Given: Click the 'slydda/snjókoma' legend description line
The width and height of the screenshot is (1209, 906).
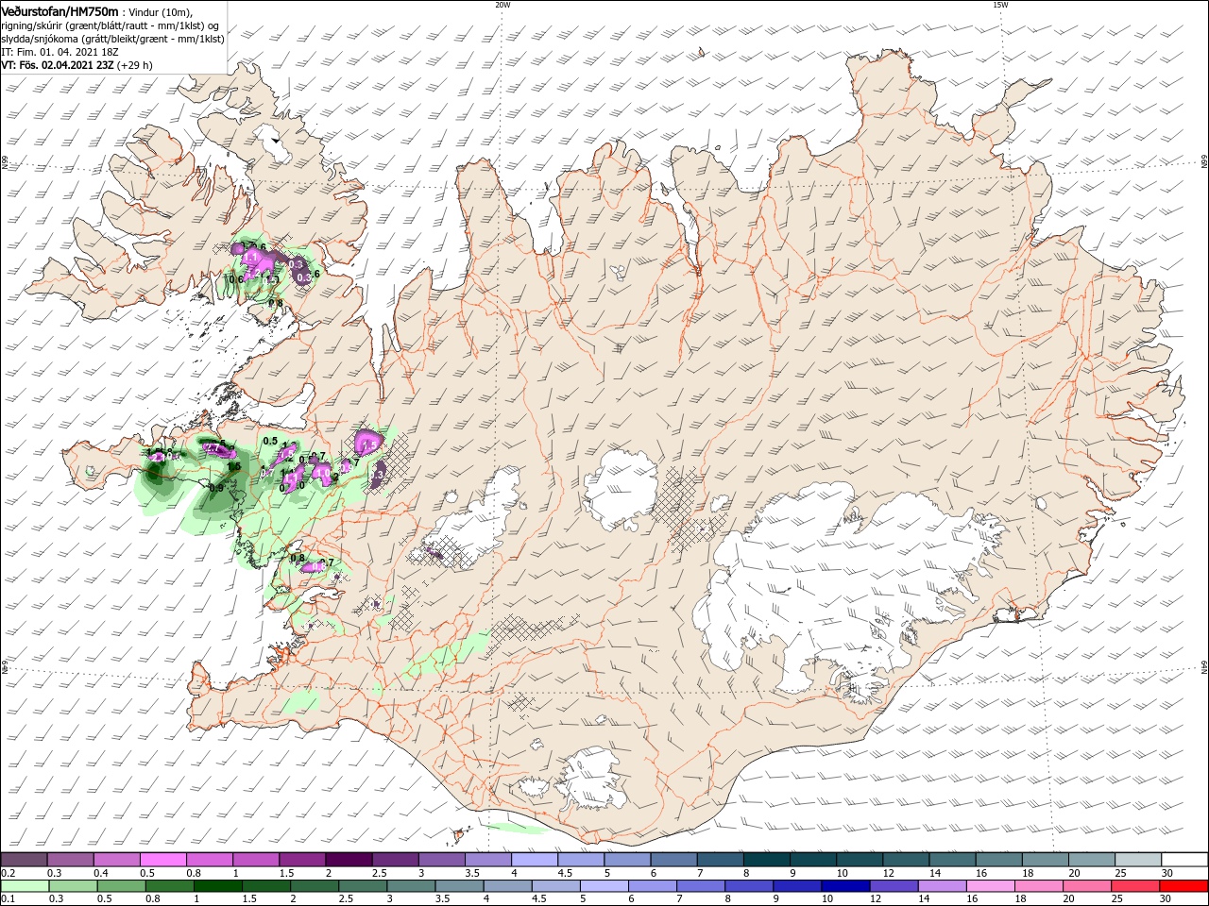Looking at the screenshot, I should [113, 39].
